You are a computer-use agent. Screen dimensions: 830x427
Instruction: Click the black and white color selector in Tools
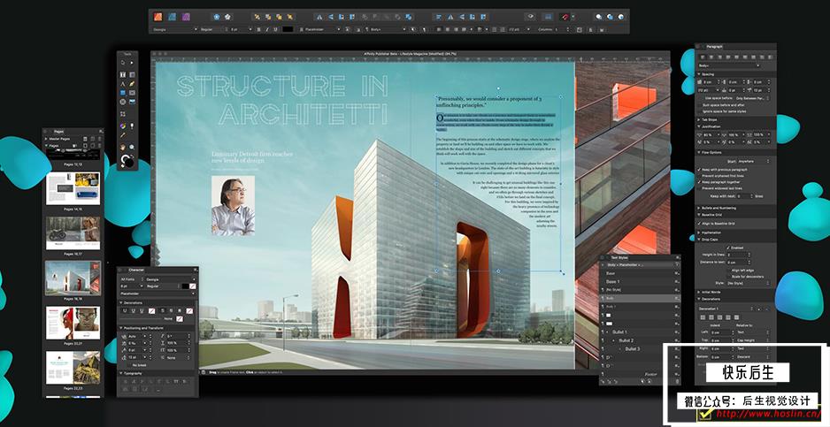[x=127, y=161]
